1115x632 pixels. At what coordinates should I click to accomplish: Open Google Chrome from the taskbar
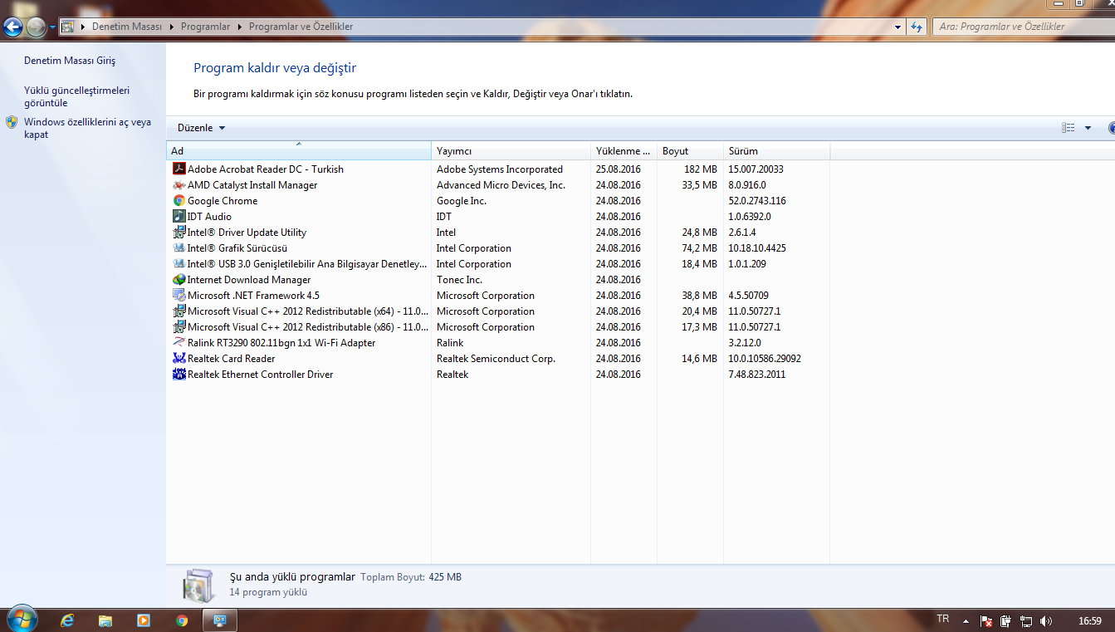tap(182, 620)
